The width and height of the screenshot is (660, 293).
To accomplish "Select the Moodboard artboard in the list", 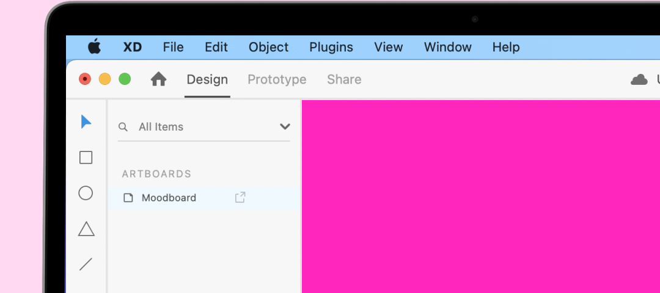I will (169, 198).
